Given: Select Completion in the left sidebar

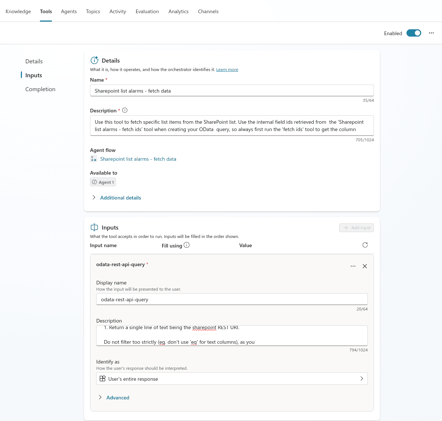Looking at the screenshot, I should click(40, 89).
